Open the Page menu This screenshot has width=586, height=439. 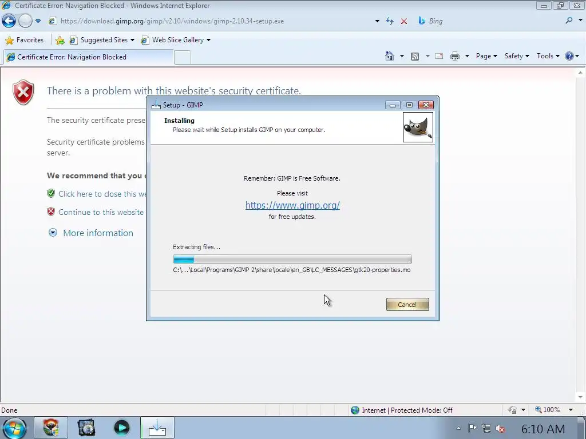click(486, 56)
